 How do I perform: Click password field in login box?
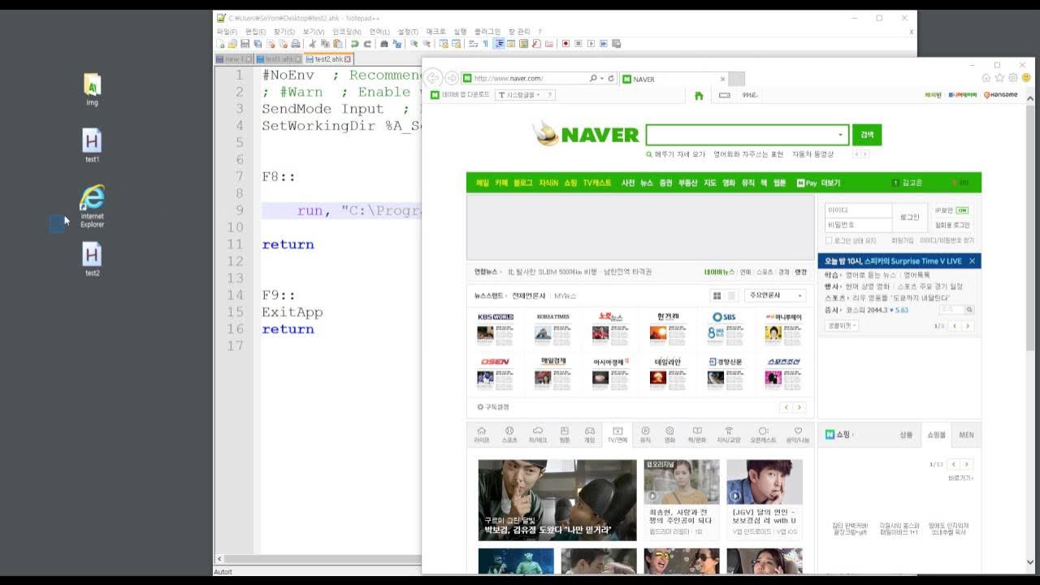coord(858,224)
